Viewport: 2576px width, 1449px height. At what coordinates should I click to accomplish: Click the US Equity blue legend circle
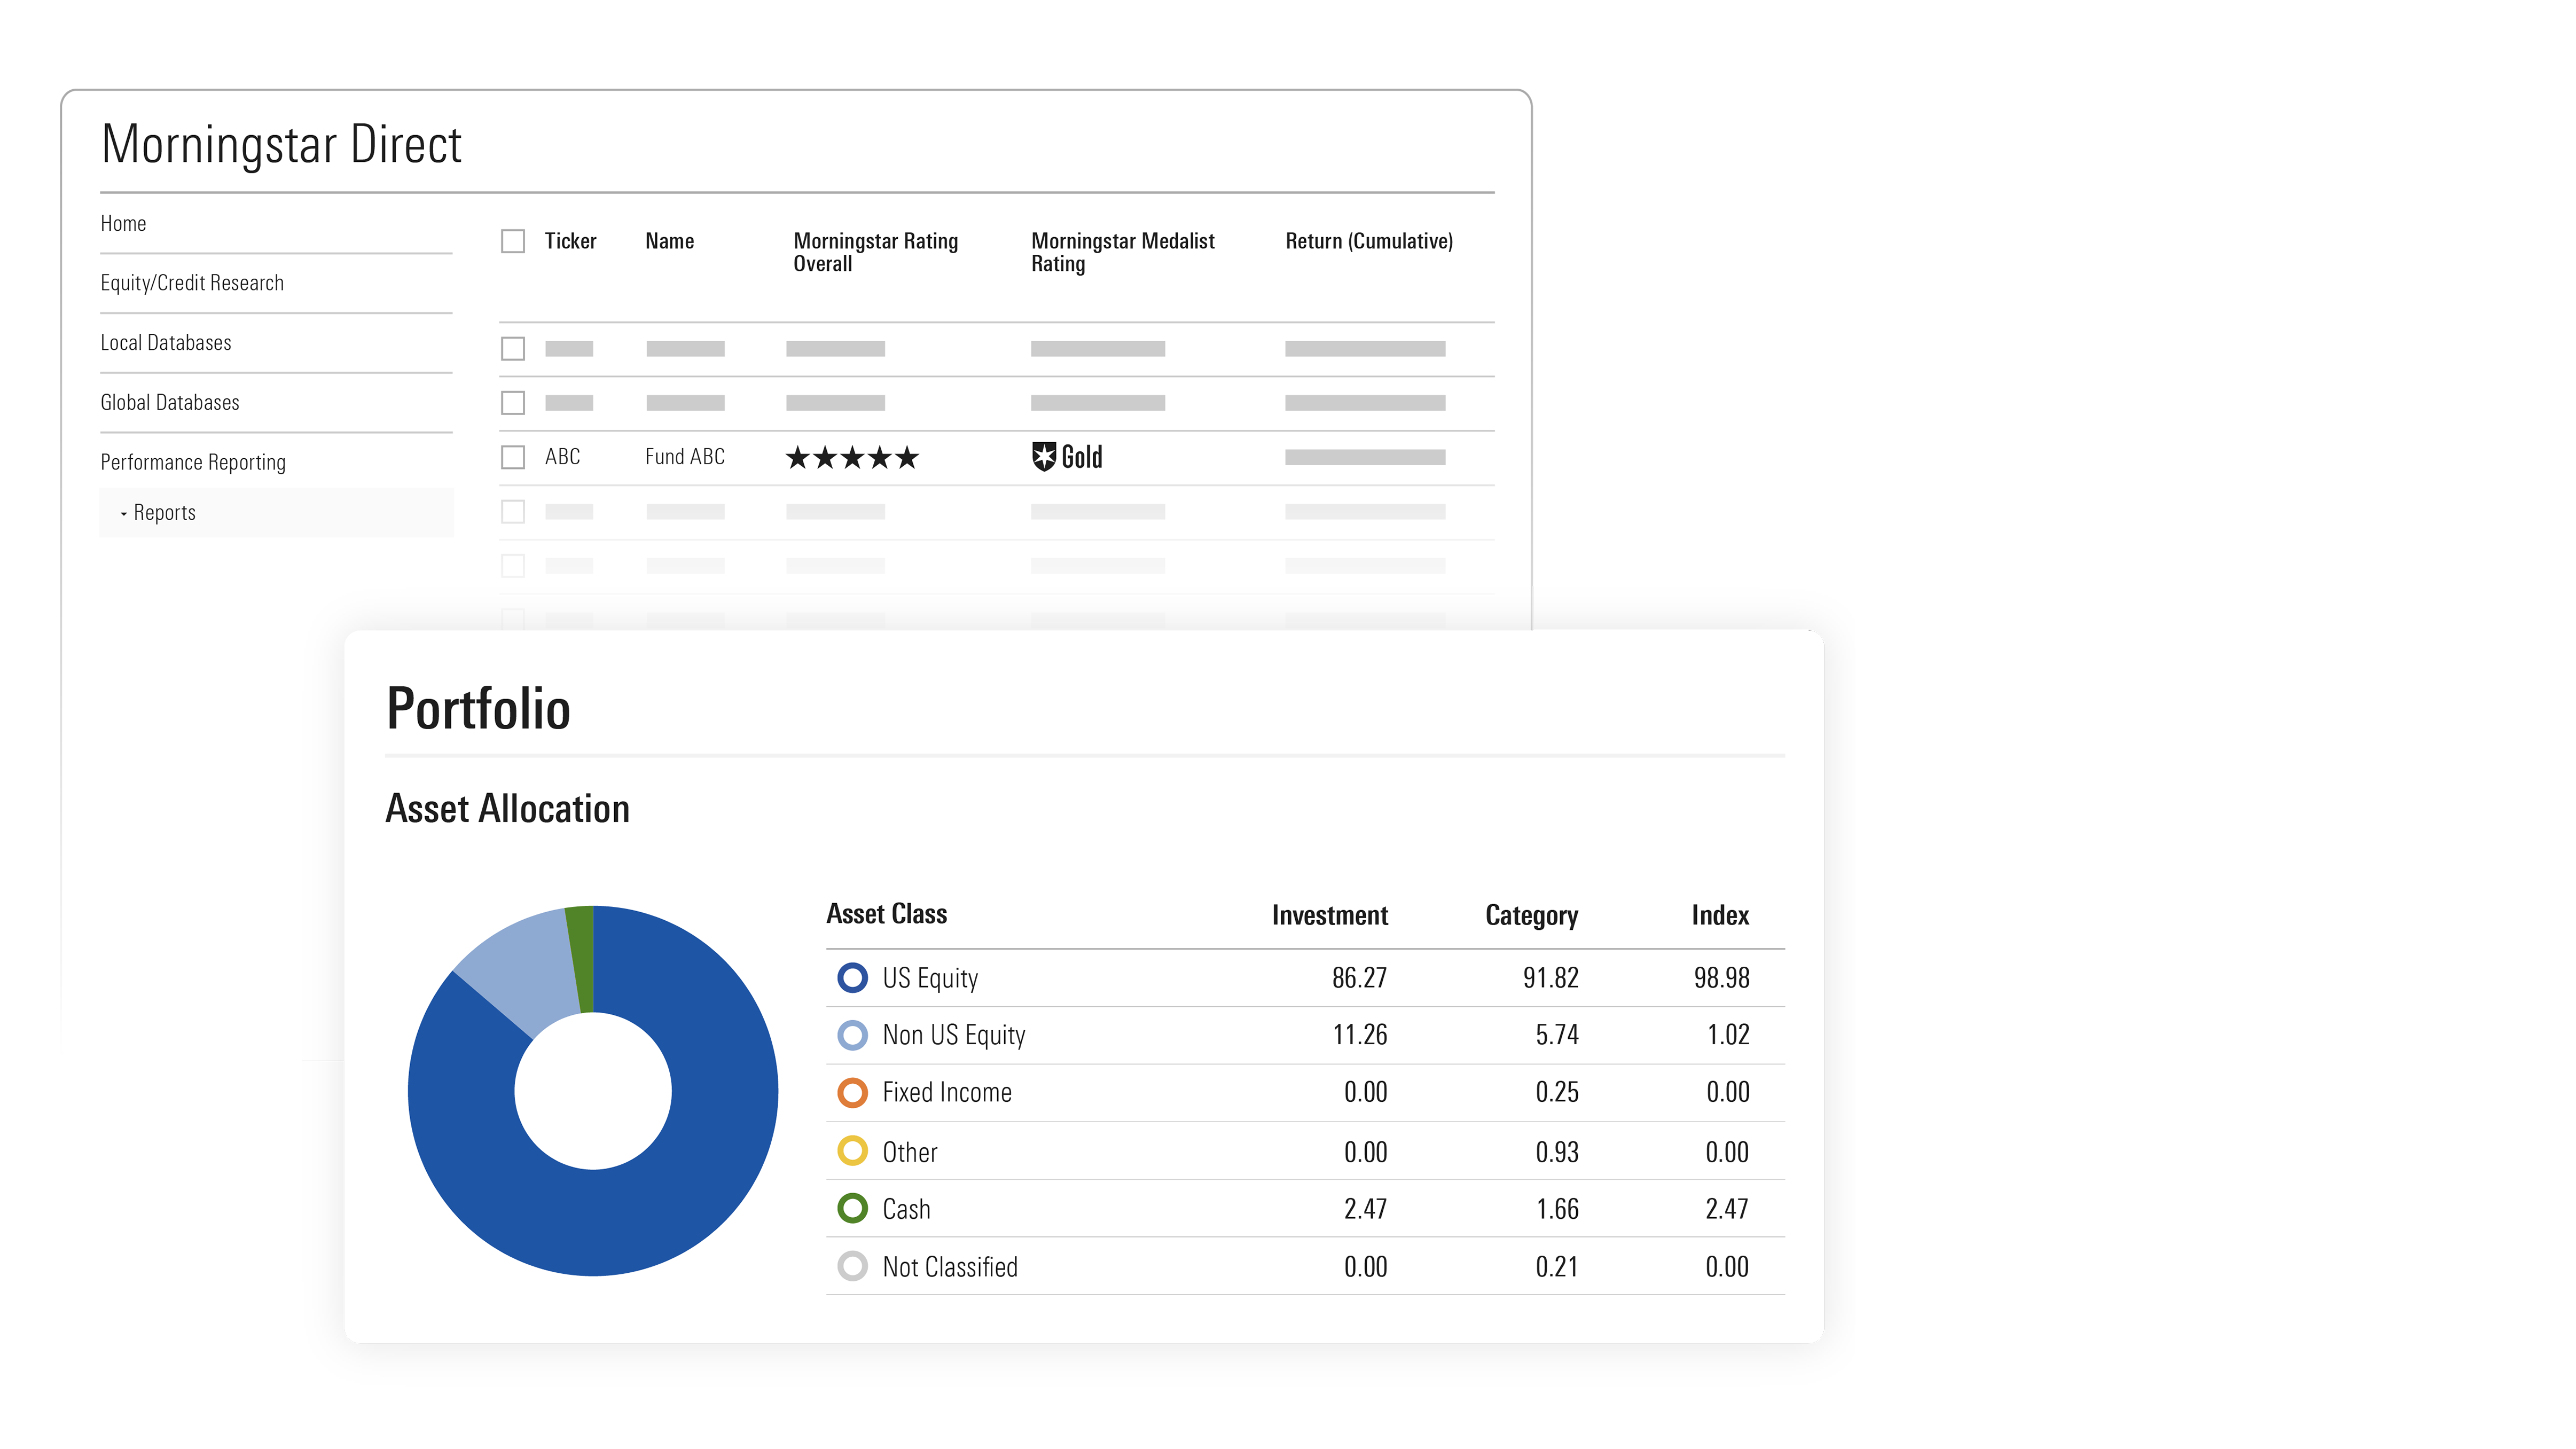[852, 977]
